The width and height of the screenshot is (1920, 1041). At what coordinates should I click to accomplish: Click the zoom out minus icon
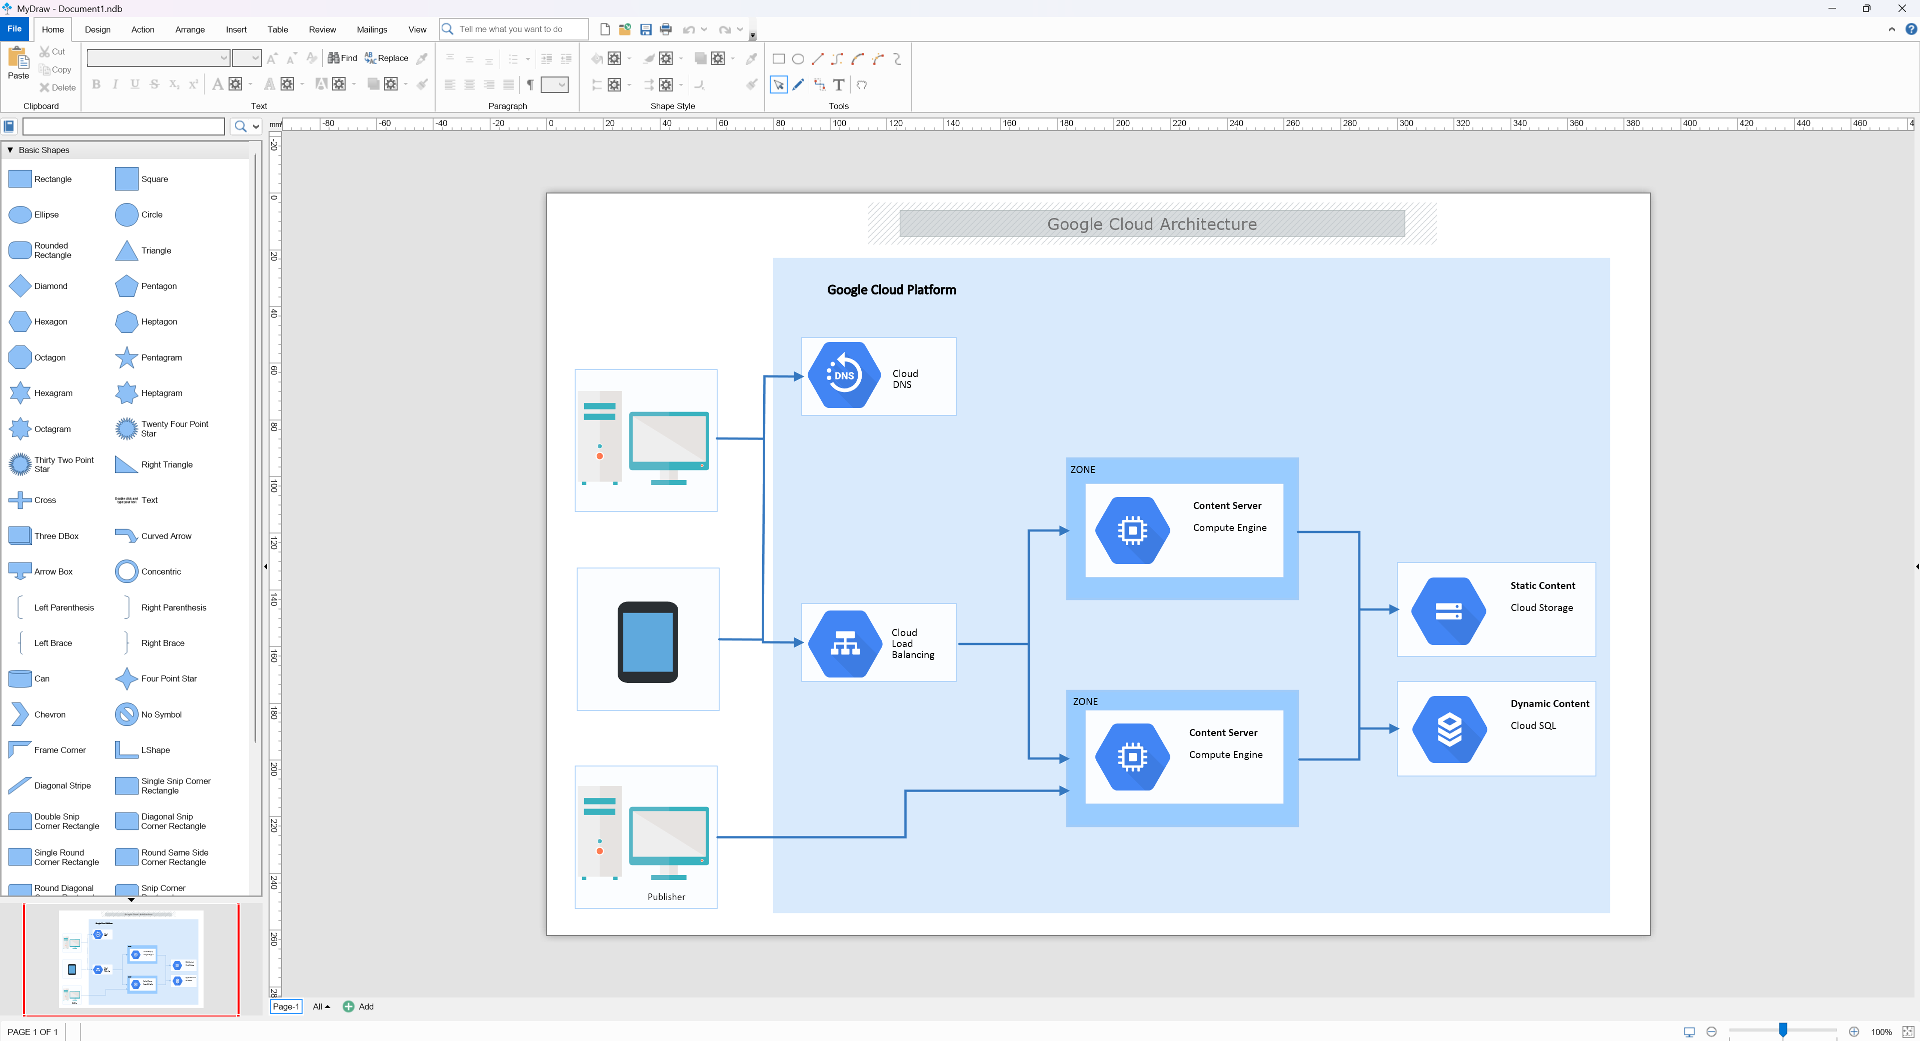coord(1711,1031)
